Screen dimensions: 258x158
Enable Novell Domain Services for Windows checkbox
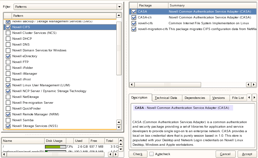[8, 50]
